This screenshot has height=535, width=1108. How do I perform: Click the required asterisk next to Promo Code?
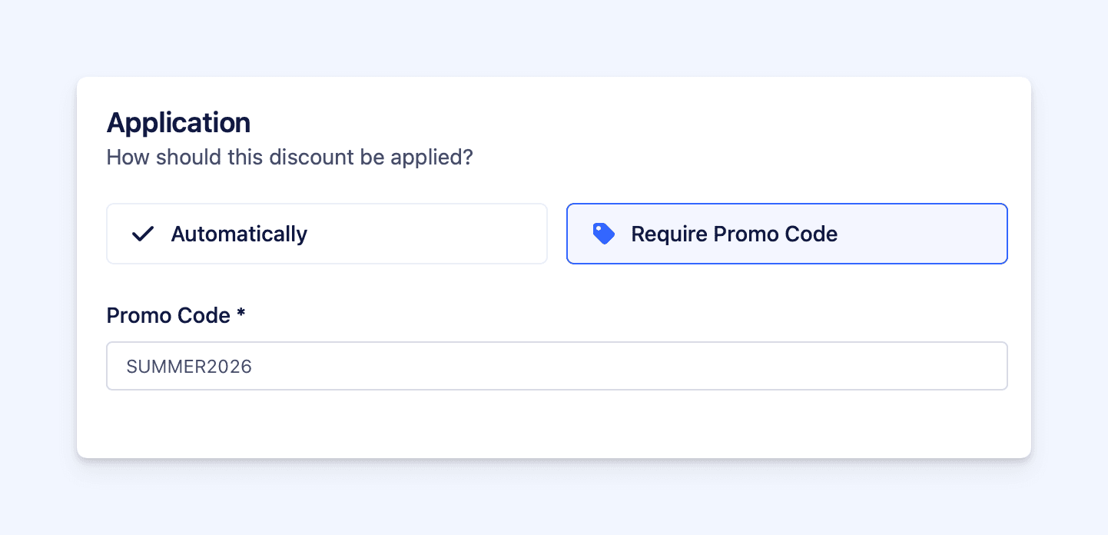tap(241, 314)
